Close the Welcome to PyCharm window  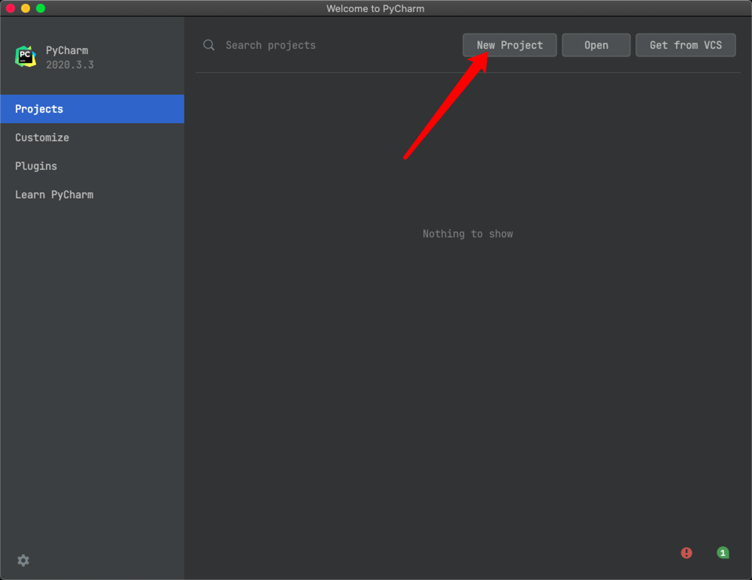11,8
